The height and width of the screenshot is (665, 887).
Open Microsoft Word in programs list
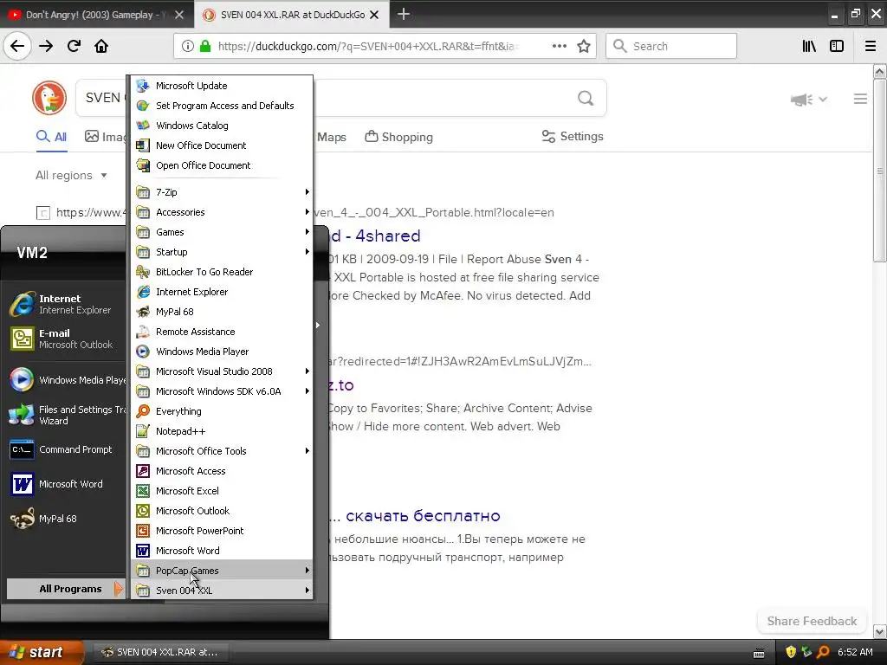tap(222, 550)
